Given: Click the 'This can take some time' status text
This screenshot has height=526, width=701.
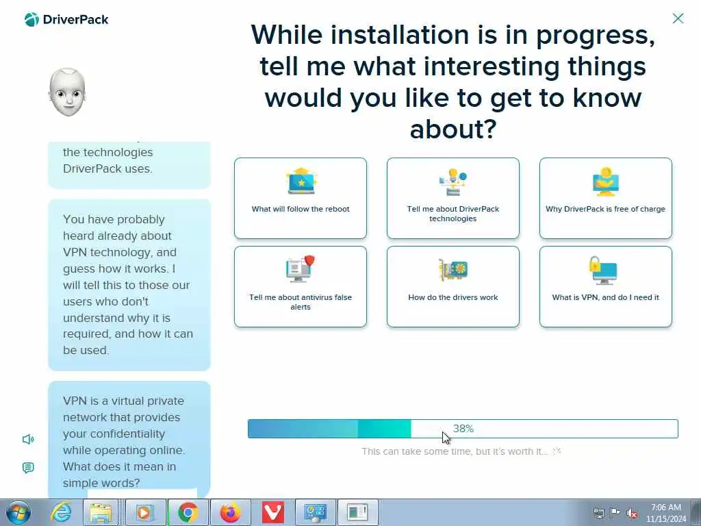Looking at the screenshot, I should pyautogui.click(x=455, y=451).
